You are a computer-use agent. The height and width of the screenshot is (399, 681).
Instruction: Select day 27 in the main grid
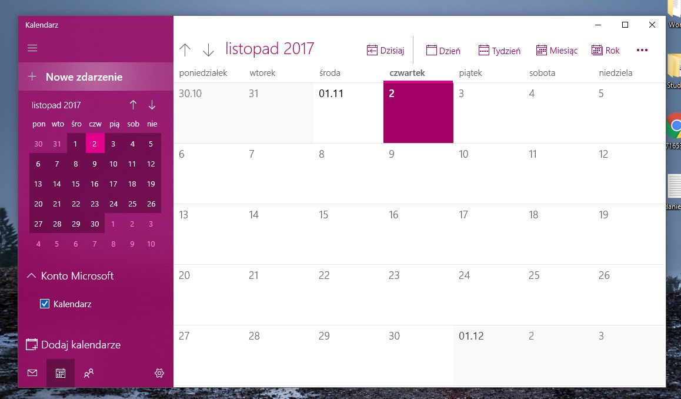tap(208, 355)
